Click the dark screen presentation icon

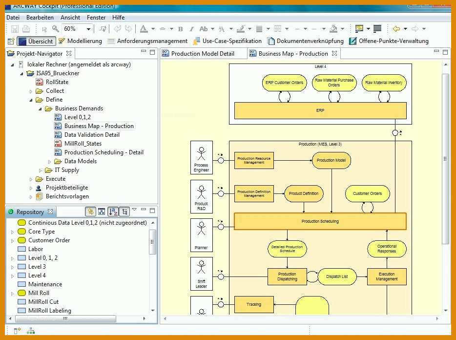point(377,28)
